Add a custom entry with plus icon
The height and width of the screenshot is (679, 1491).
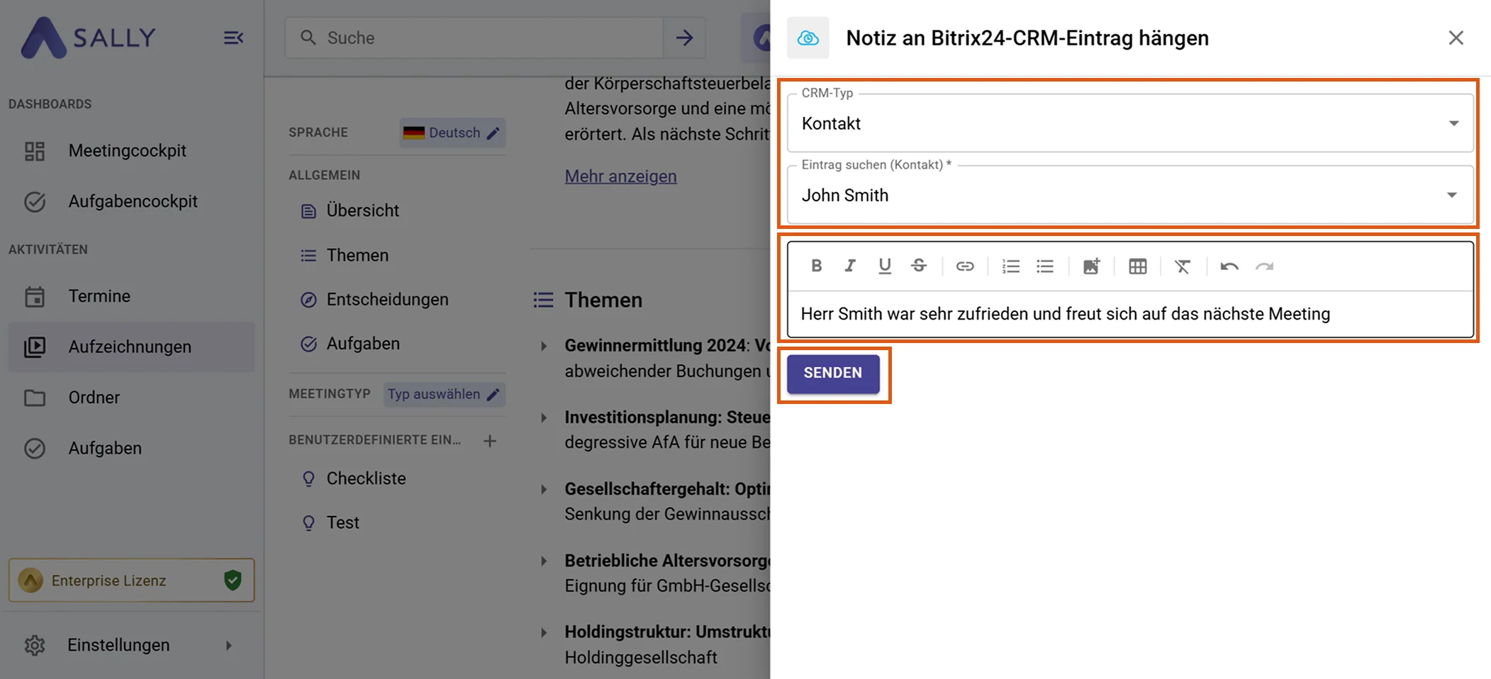(x=490, y=441)
